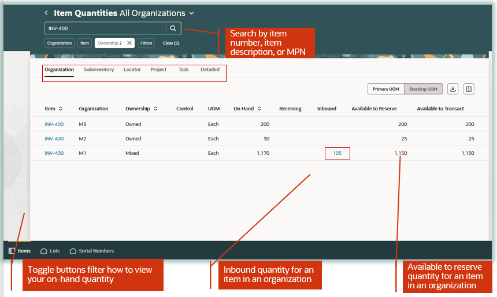Open the inbound quantity 105 link
Image resolution: width=497 pixels, height=297 pixels.
[x=337, y=153]
